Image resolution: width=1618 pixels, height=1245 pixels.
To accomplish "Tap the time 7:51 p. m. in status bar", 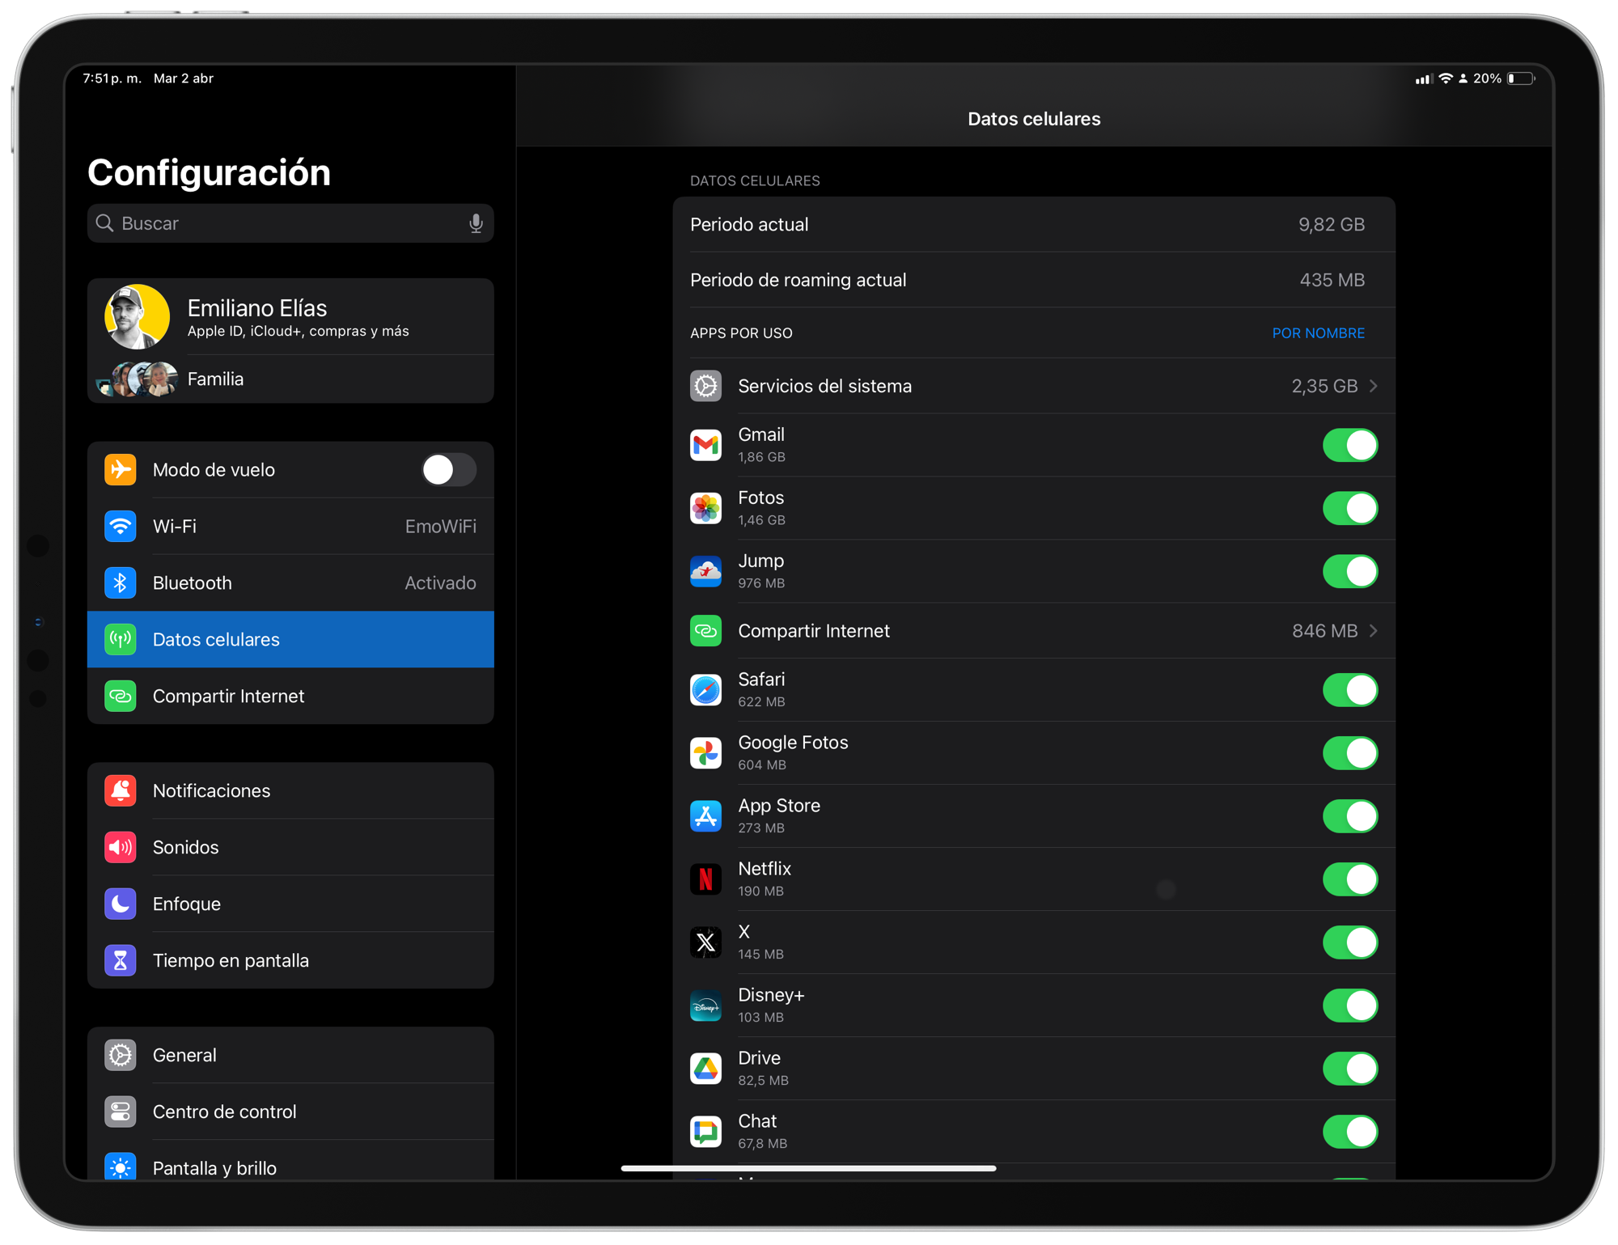I will click(112, 78).
